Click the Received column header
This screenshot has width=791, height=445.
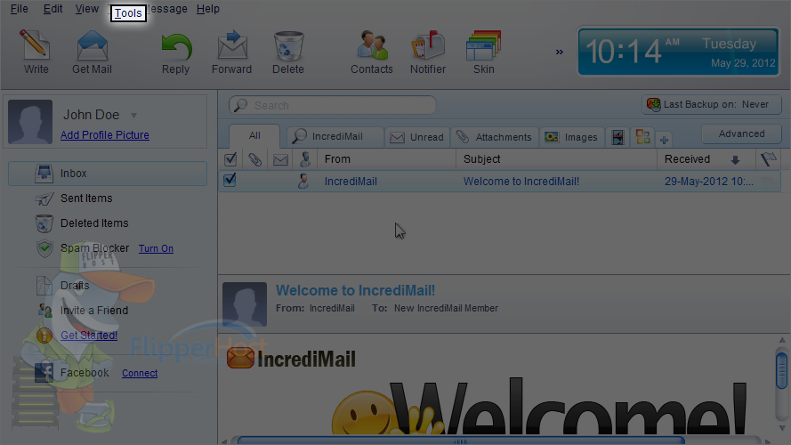coord(706,159)
